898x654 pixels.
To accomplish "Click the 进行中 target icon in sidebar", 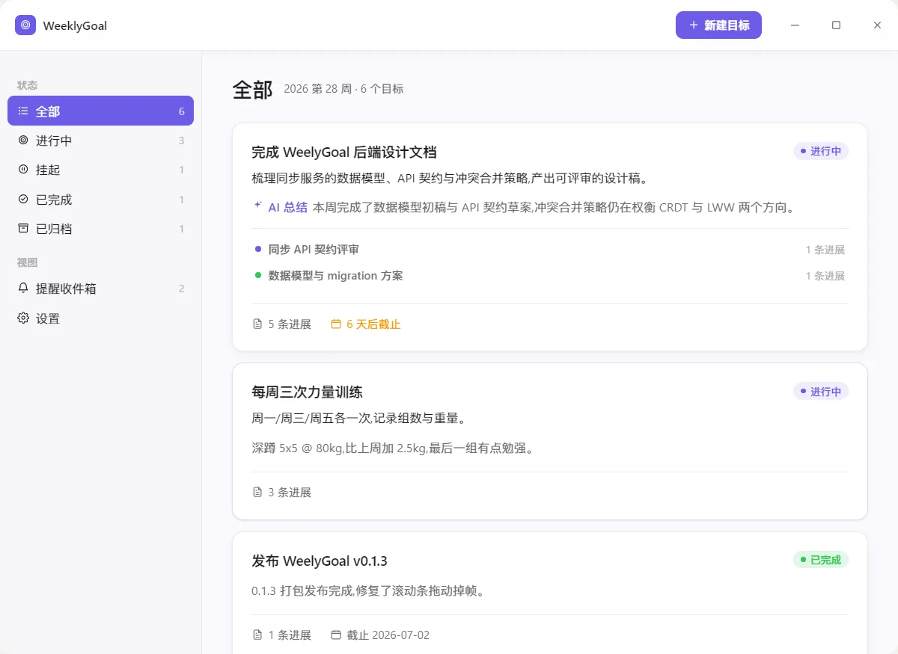I will pyautogui.click(x=23, y=141).
